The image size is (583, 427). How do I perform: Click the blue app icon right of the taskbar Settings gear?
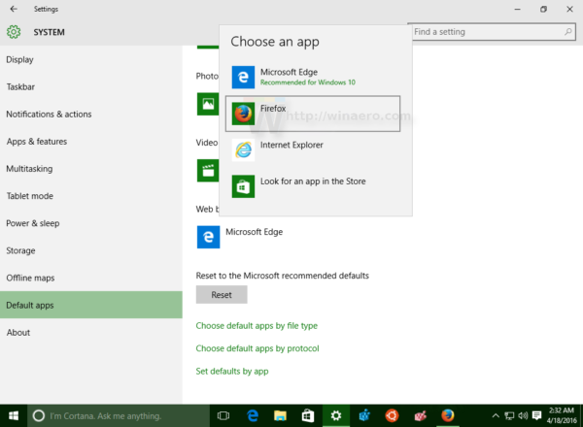tap(364, 416)
